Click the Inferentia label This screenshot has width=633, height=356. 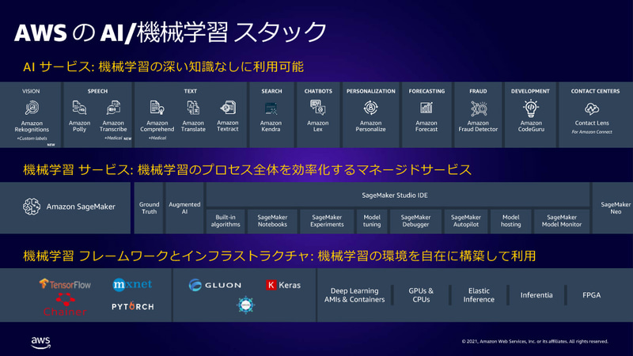coord(536,295)
